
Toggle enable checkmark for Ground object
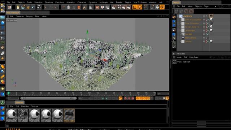[208, 42]
